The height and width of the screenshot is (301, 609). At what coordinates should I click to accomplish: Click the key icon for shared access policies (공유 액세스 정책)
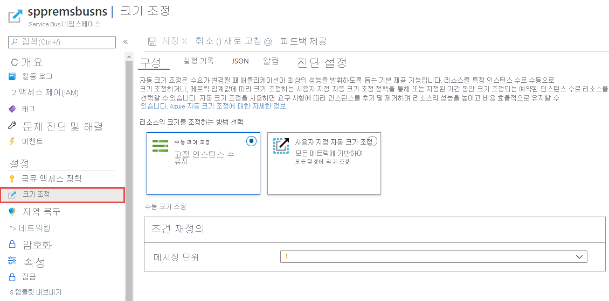pyautogui.click(x=13, y=178)
